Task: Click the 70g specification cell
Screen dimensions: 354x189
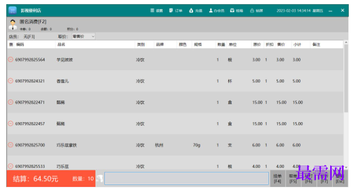Action: pyautogui.click(x=197, y=145)
